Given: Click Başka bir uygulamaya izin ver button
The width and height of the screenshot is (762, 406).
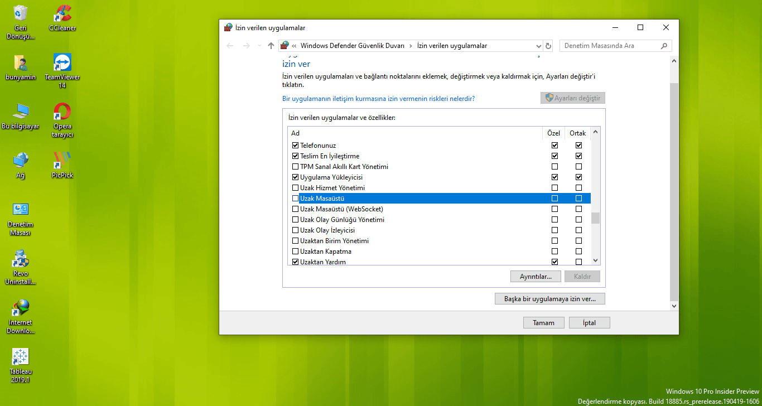Looking at the screenshot, I should click(x=550, y=299).
